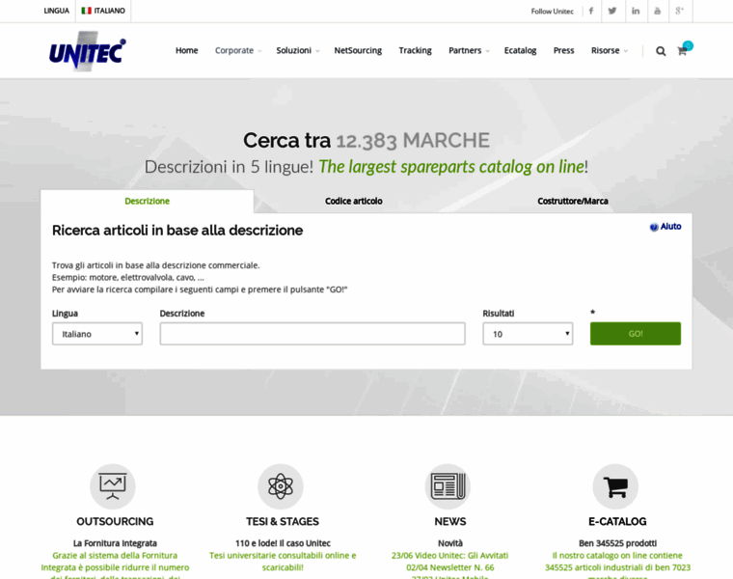Click 'Il nostro catalogo on line contiene' text

(617, 555)
